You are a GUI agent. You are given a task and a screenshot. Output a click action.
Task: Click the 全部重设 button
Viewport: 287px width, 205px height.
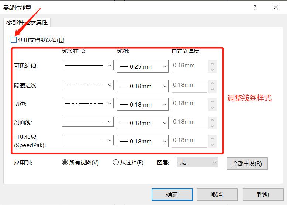[247, 163]
